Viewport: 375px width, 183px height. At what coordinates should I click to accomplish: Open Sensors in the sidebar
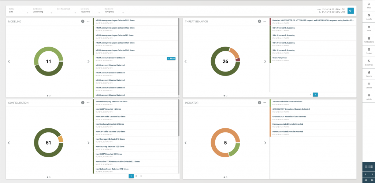pyautogui.click(x=368, y=85)
